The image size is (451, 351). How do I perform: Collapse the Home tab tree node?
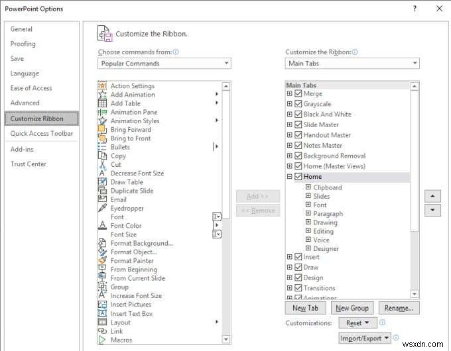(x=290, y=176)
